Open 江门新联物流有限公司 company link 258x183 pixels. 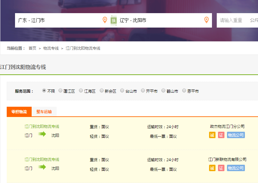click(x=227, y=160)
